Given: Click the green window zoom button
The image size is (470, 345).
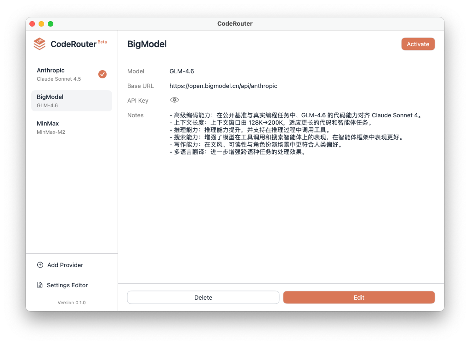Looking at the screenshot, I should click(x=51, y=24).
